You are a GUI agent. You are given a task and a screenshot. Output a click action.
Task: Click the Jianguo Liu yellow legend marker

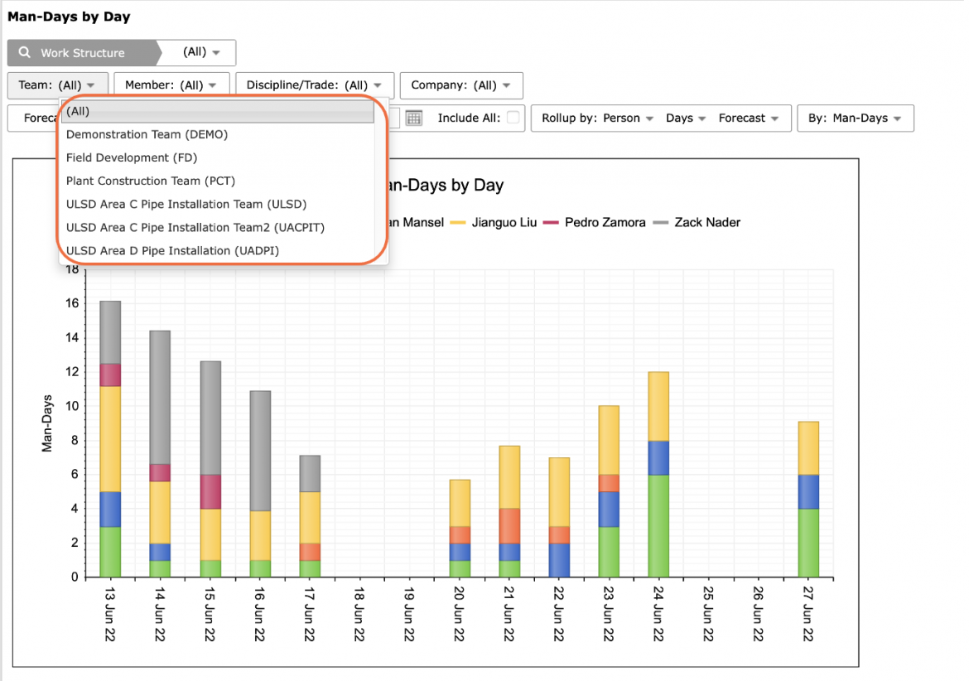(458, 223)
